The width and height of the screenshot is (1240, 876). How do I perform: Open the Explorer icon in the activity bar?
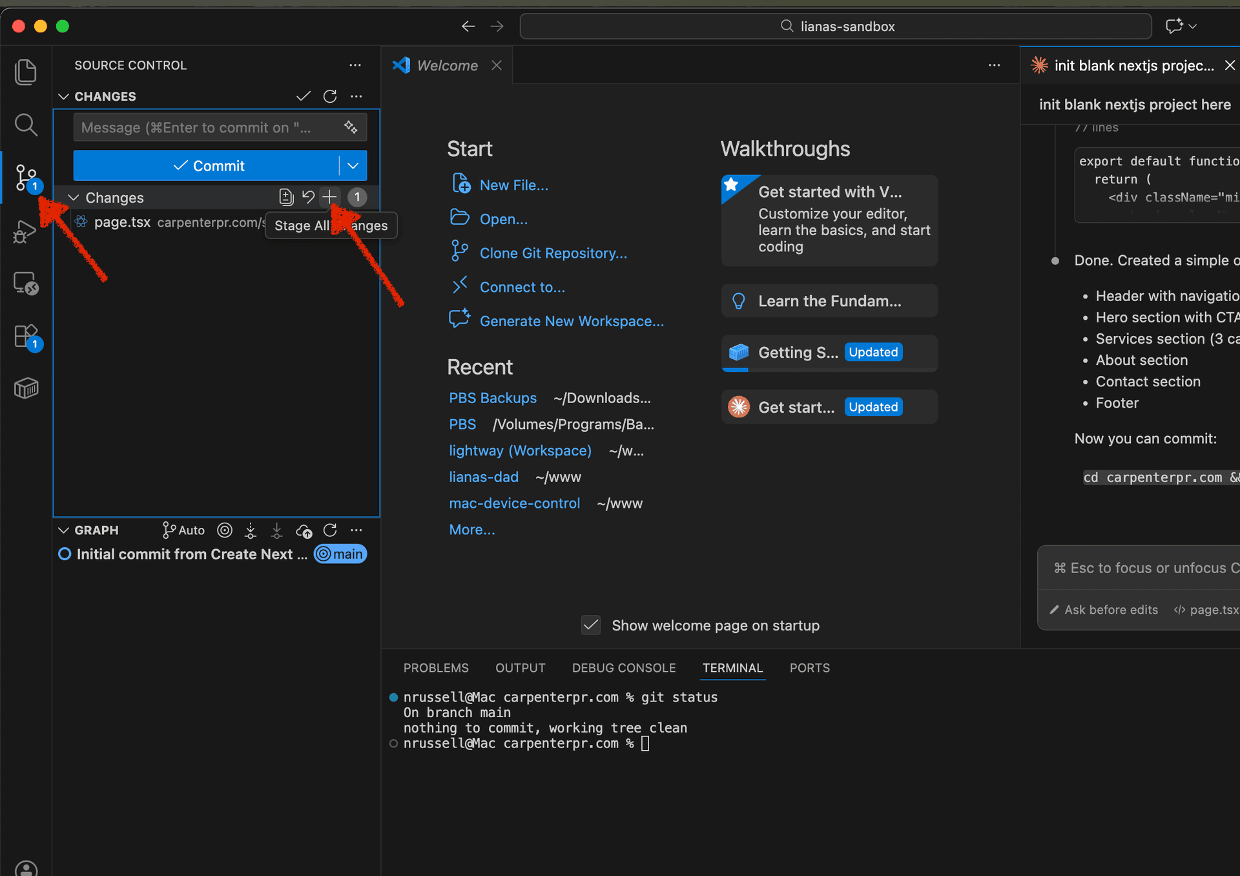pos(26,72)
